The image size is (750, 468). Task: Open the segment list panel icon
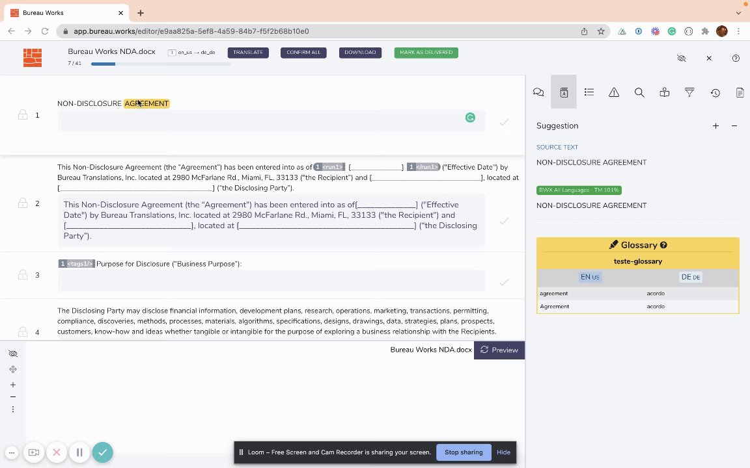pos(589,92)
